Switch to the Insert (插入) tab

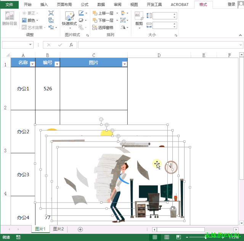tap(44, 5)
